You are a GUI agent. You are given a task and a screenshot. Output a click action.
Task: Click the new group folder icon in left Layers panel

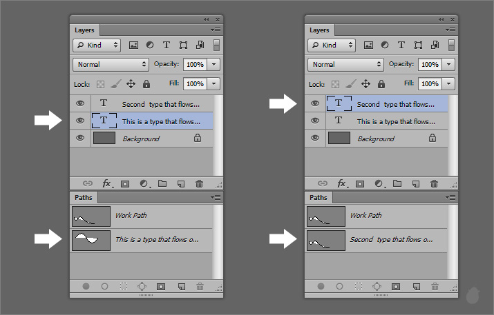[162, 184]
